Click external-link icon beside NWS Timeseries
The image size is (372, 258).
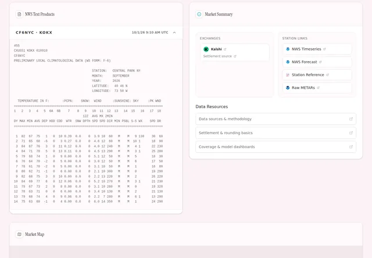[x=324, y=49]
